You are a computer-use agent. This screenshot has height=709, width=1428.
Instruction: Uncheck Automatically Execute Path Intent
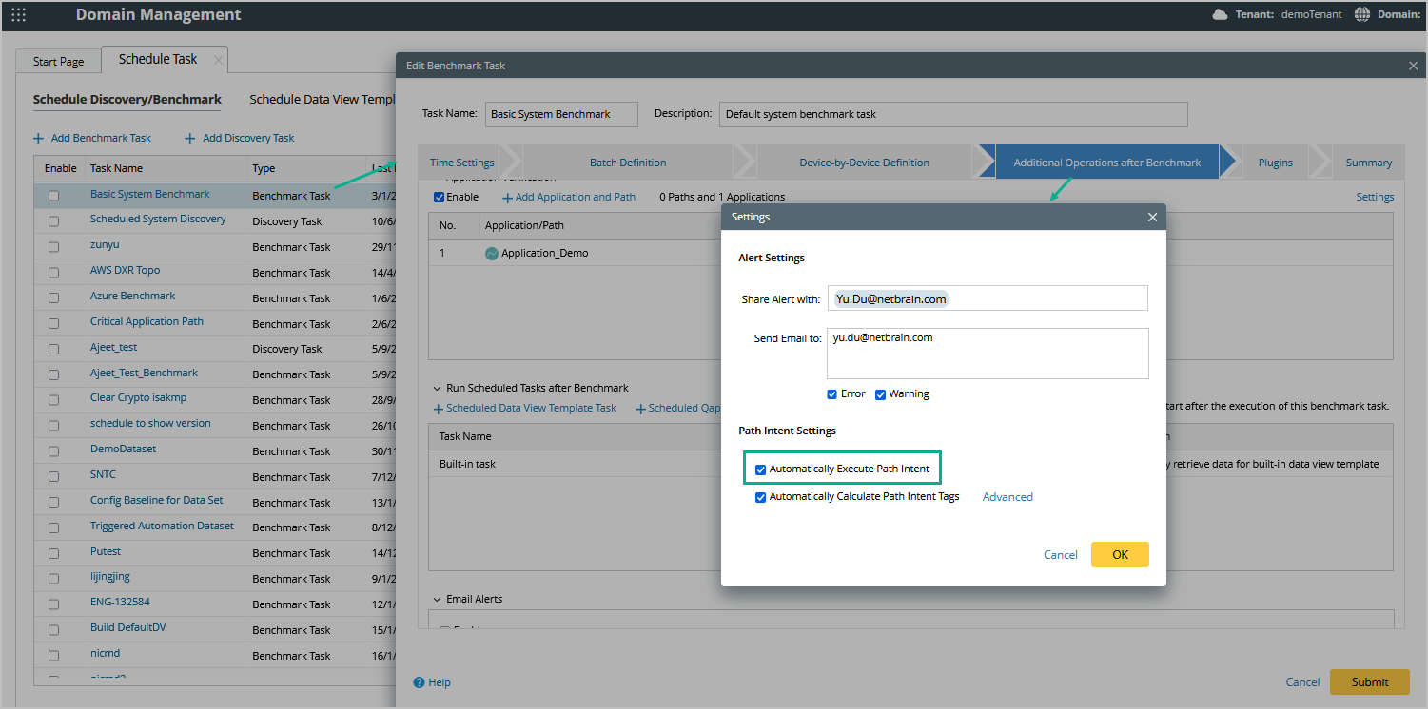(760, 469)
